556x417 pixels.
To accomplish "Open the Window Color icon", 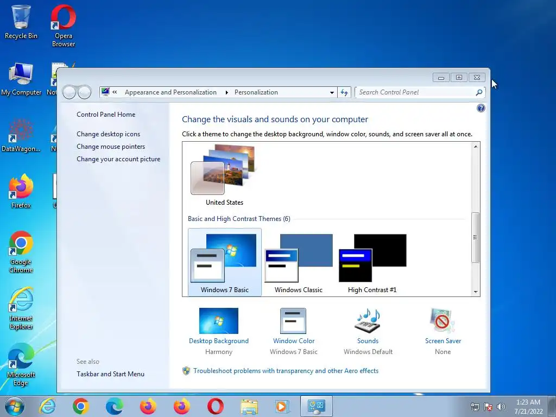I will pos(293,320).
